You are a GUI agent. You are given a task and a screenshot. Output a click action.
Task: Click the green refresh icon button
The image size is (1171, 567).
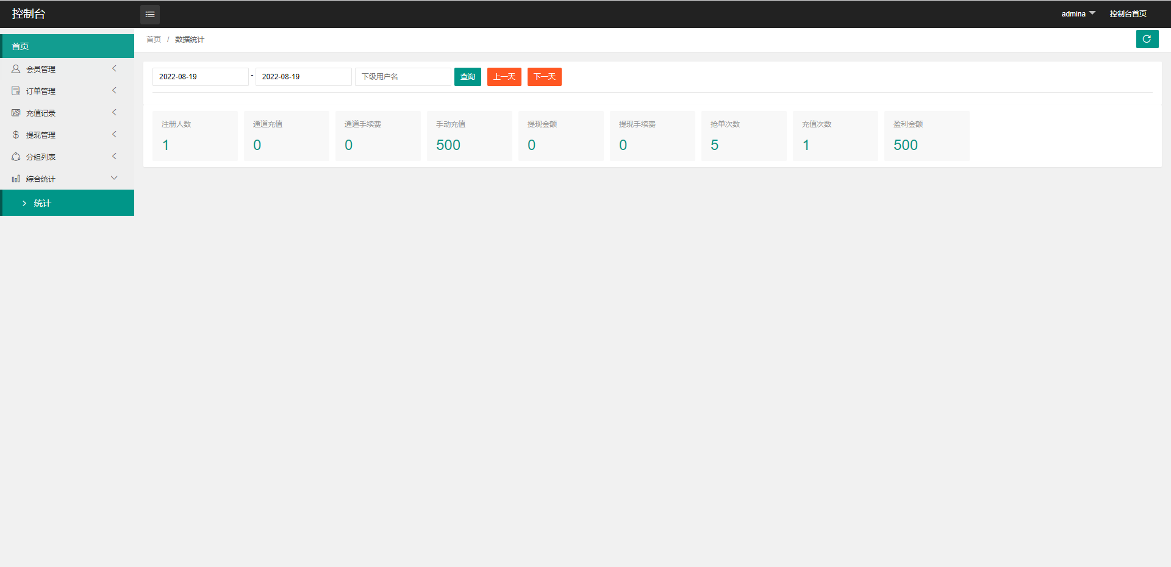pos(1147,39)
